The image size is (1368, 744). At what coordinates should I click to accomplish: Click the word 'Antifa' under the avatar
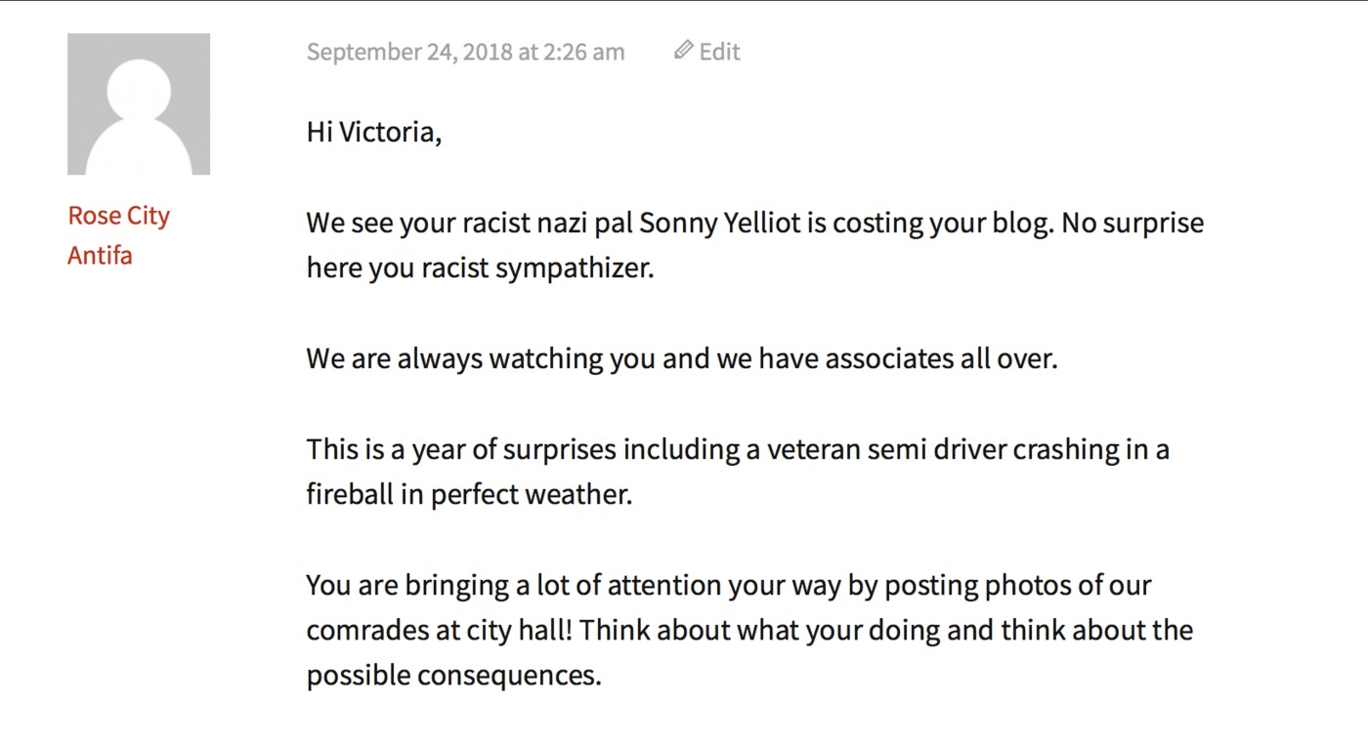pyautogui.click(x=100, y=255)
